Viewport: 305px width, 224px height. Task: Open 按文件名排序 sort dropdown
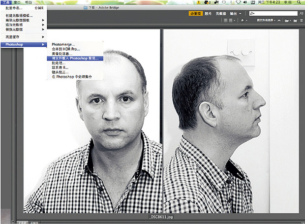(266, 20)
